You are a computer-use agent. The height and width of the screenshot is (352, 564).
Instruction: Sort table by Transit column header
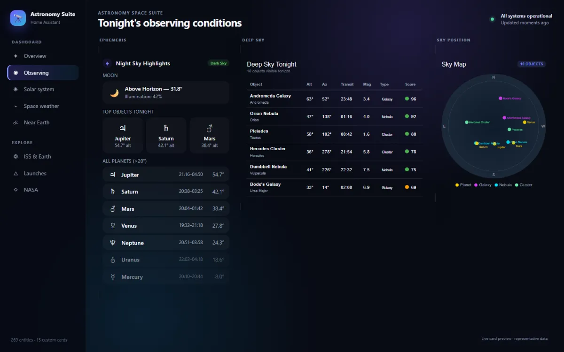tap(347, 84)
